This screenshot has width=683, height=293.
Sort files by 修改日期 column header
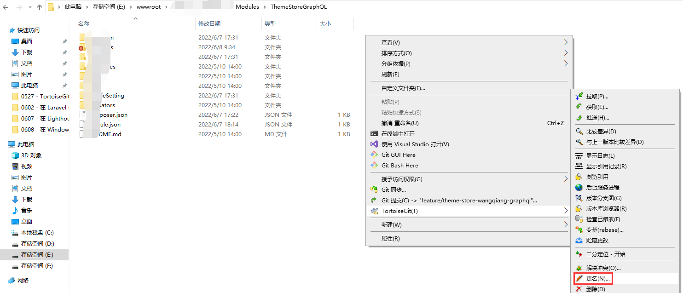click(x=209, y=23)
